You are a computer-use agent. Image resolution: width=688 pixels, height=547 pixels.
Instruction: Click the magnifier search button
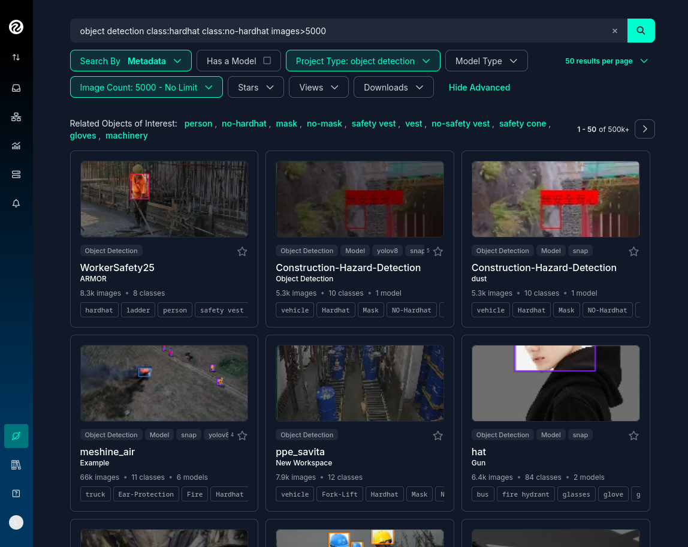click(x=641, y=31)
